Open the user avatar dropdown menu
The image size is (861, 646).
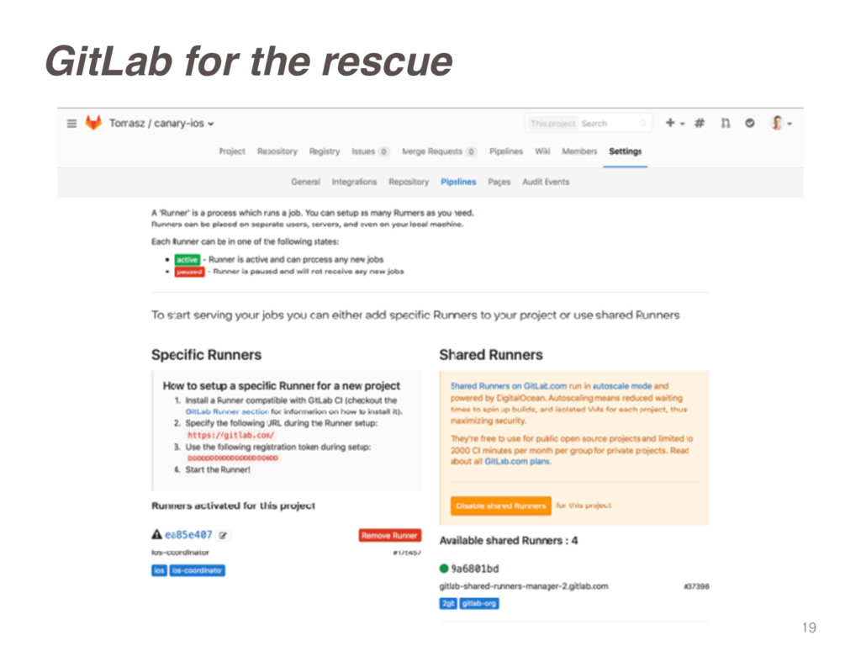[x=781, y=123]
